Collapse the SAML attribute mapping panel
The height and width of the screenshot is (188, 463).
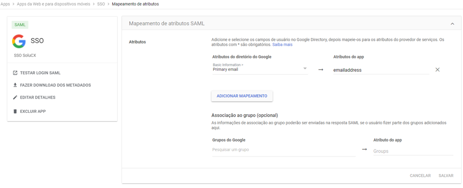[x=452, y=24]
